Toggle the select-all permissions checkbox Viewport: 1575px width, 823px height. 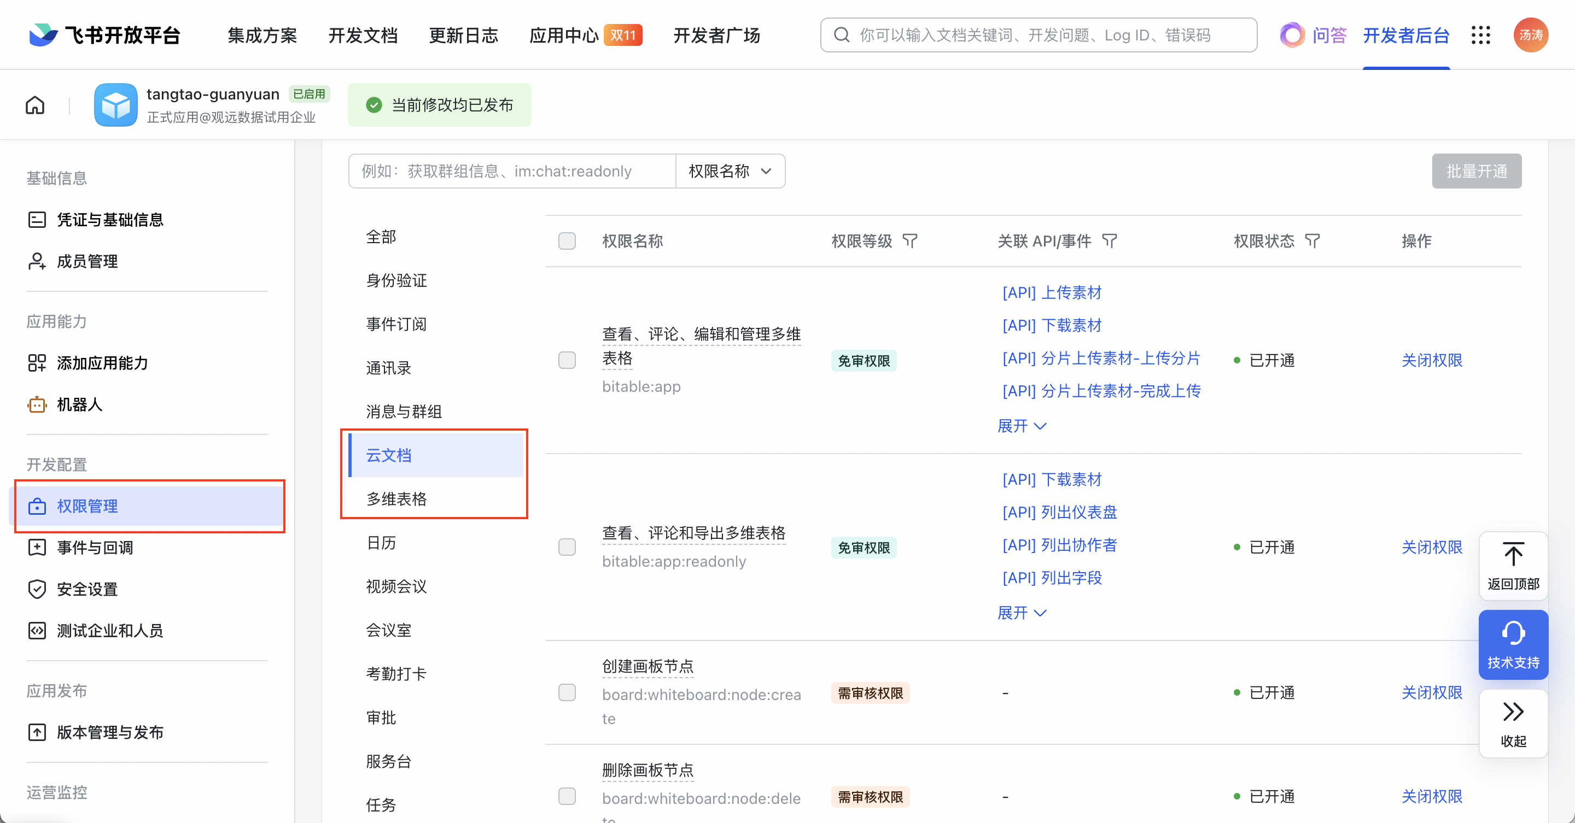click(x=567, y=241)
